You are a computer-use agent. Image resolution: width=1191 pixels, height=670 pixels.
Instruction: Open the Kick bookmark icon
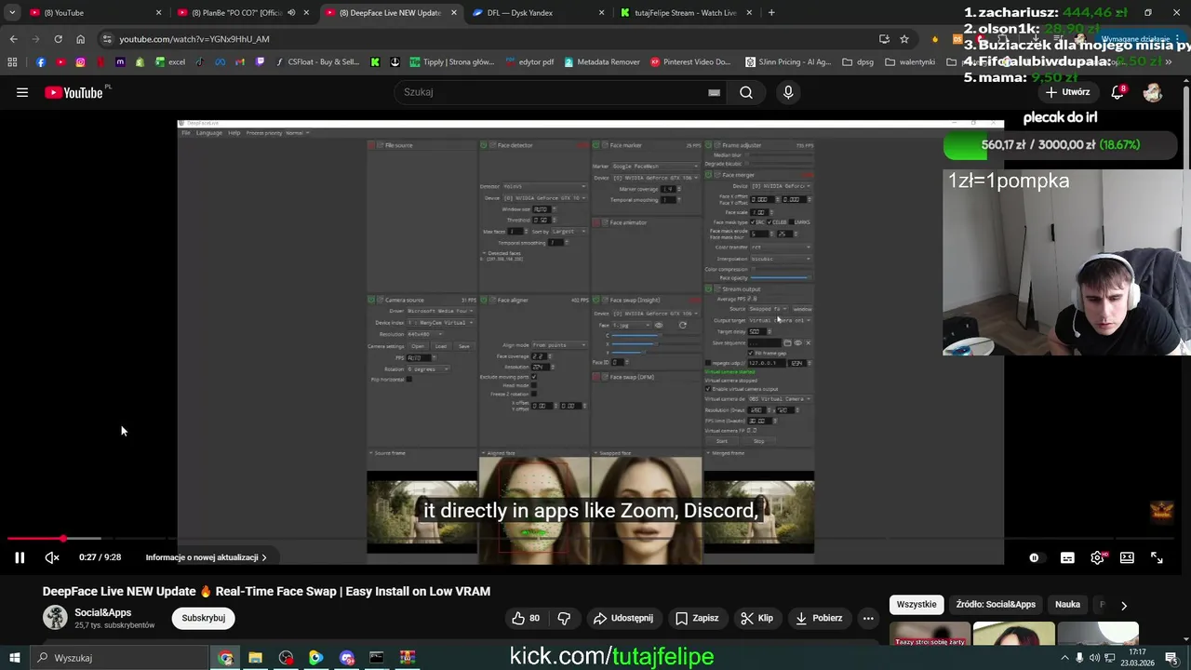375,62
